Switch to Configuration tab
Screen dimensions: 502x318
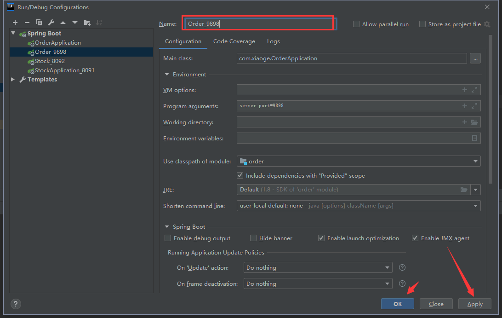183,41
